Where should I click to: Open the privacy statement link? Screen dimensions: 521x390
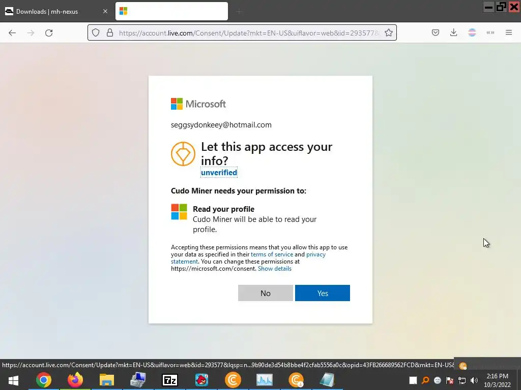[x=248, y=258]
